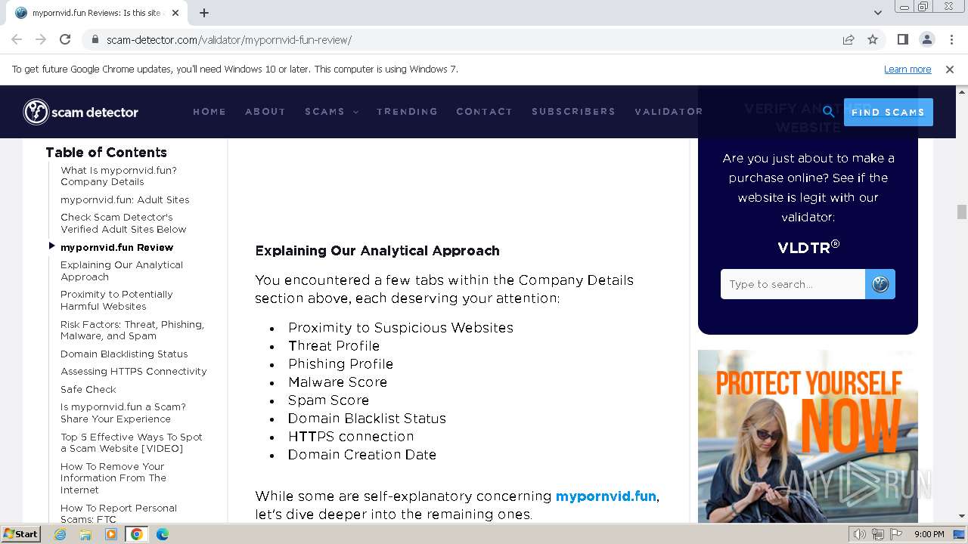Open the Chrome profile menu
The image size is (968, 544).
(x=926, y=39)
